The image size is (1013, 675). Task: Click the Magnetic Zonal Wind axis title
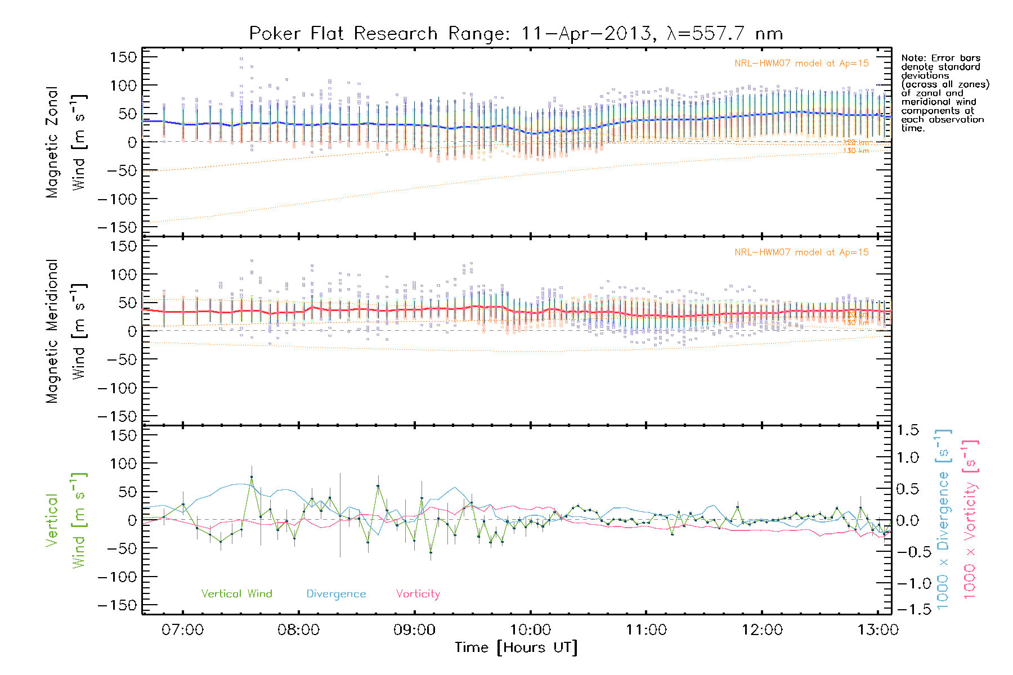pos(65,142)
